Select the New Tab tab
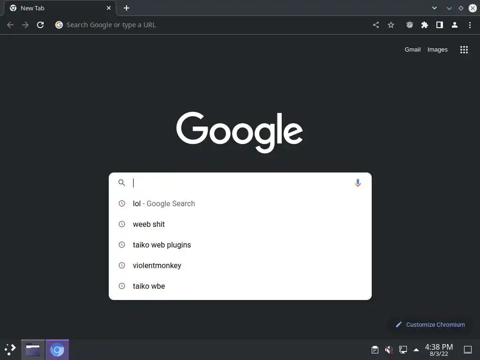The height and width of the screenshot is (360, 480). [x=60, y=8]
